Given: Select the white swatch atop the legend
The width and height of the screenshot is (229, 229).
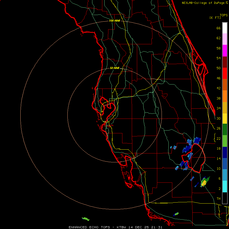Looking at the screenshot, I should click(225, 28).
